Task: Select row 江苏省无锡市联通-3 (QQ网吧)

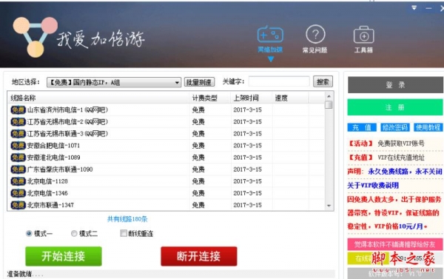Action: pos(166,134)
